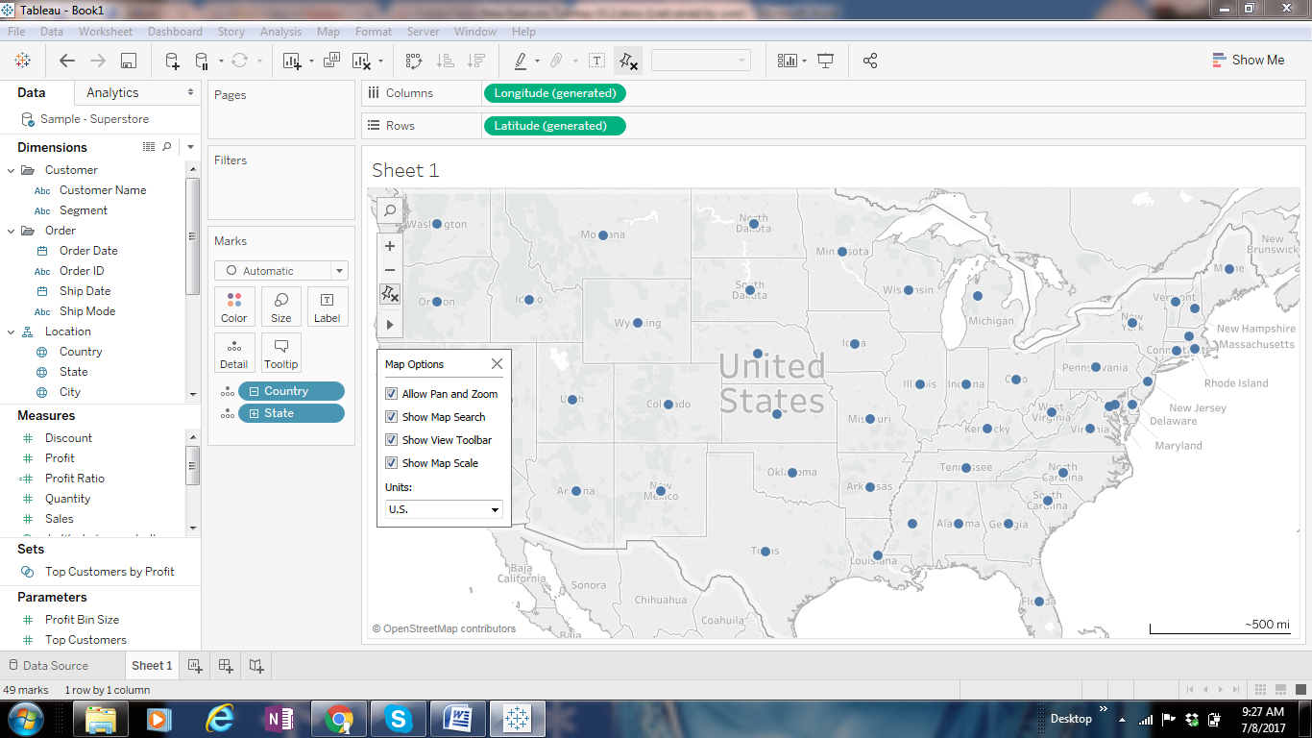This screenshot has width=1312, height=738.
Task: Open Google Chrome from the taskbar
Action: (338, 718)
